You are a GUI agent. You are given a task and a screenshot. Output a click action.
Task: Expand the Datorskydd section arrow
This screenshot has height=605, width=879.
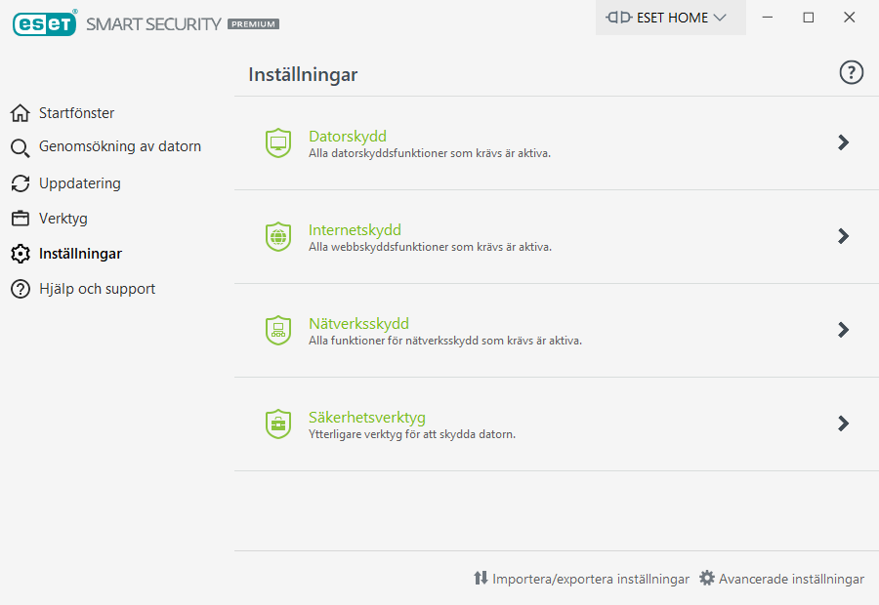tap(844, 142)
